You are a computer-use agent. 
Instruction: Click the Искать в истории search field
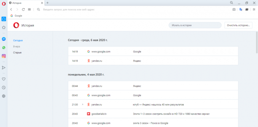[x=195, y=26]
